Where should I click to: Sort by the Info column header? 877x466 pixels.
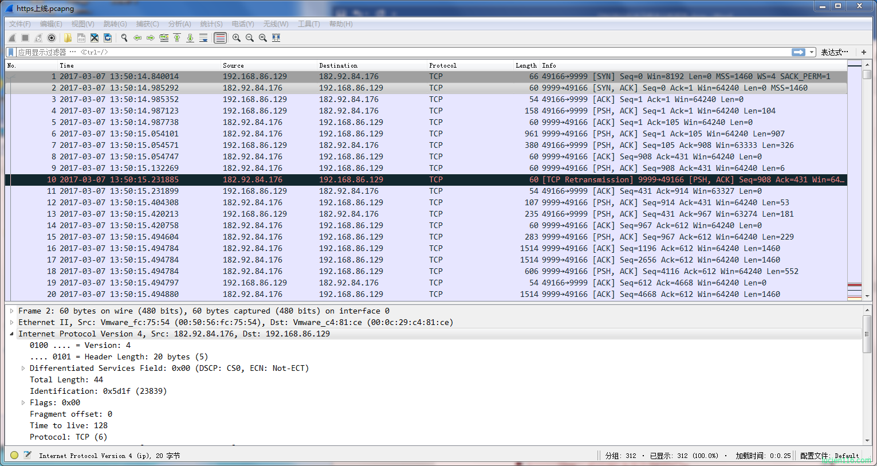[693, 65]
